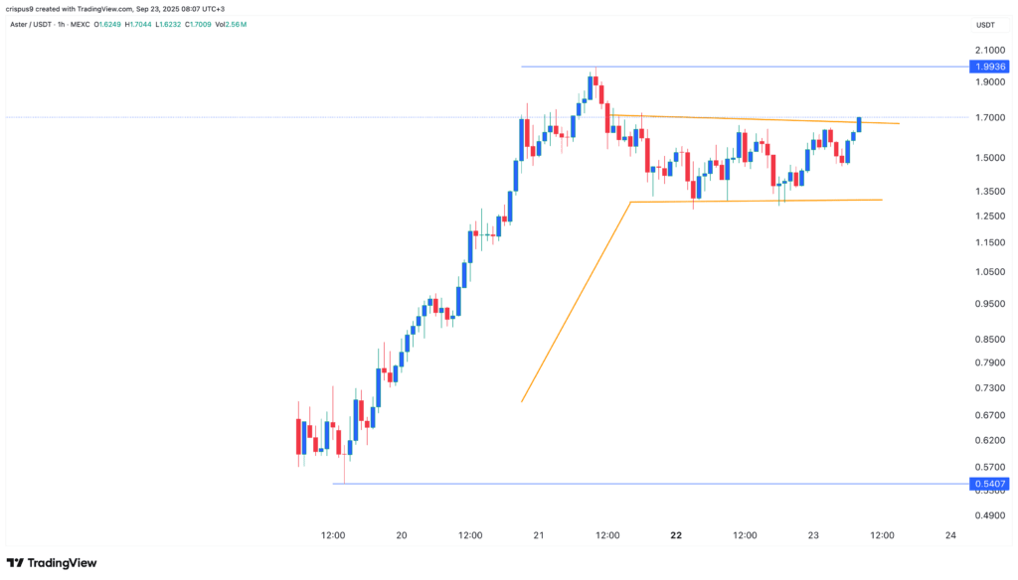Viewport: 1018px width, 580px height.
Task: Click the Vol 2.56M volume legend value
Action: (x=231, y=25)
